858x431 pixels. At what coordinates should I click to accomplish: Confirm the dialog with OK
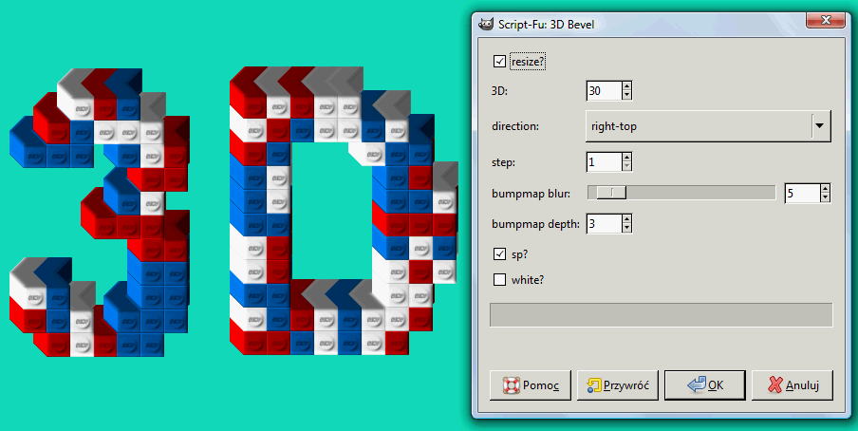tap(705, 385)
